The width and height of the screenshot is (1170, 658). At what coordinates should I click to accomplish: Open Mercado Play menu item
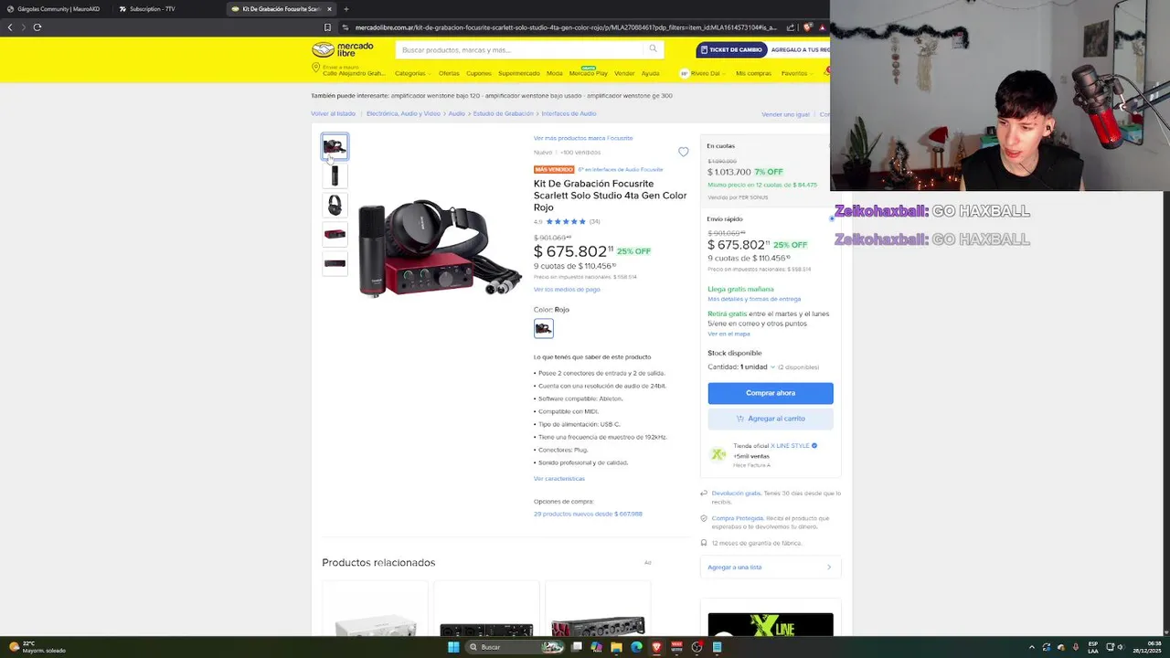click(x=589, y=73)
